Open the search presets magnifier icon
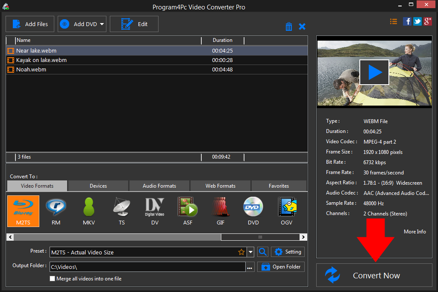Viewport: 438px width, 292px height. (262, 252)
